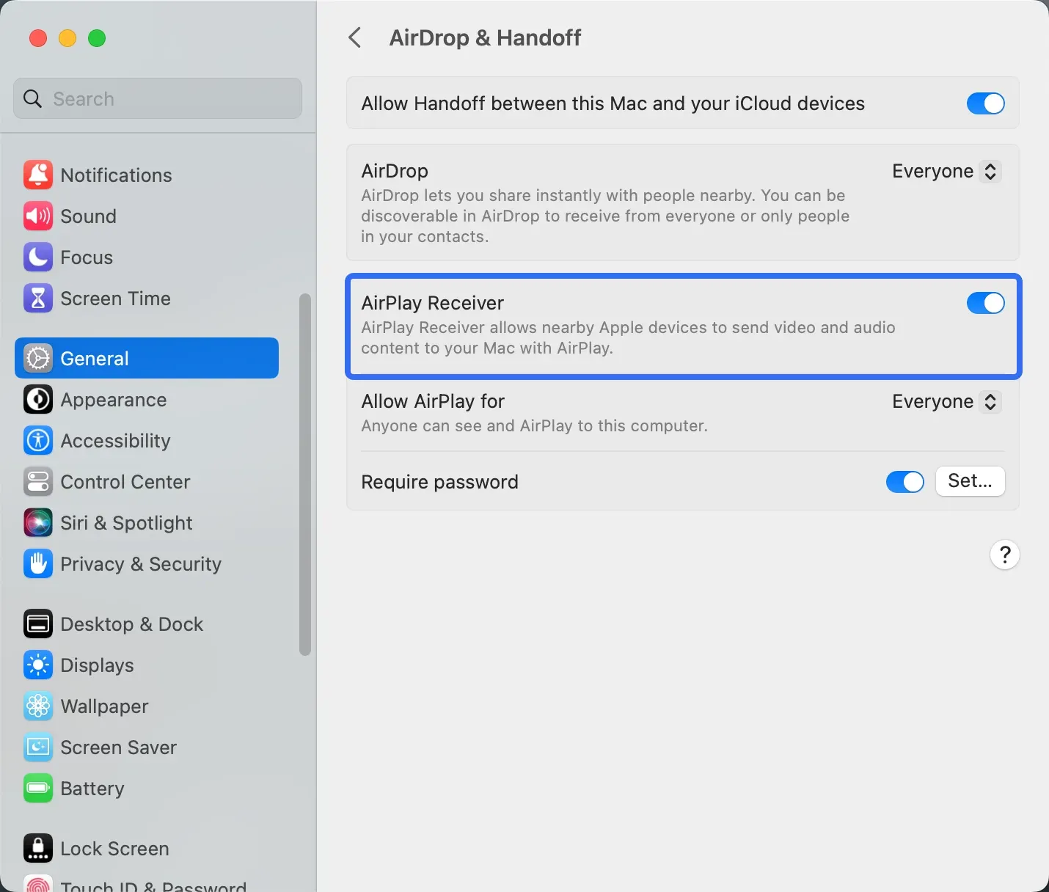Select Displays label in sidebar
Screen dimensions: 1049x892
click(x=98, y=665)
